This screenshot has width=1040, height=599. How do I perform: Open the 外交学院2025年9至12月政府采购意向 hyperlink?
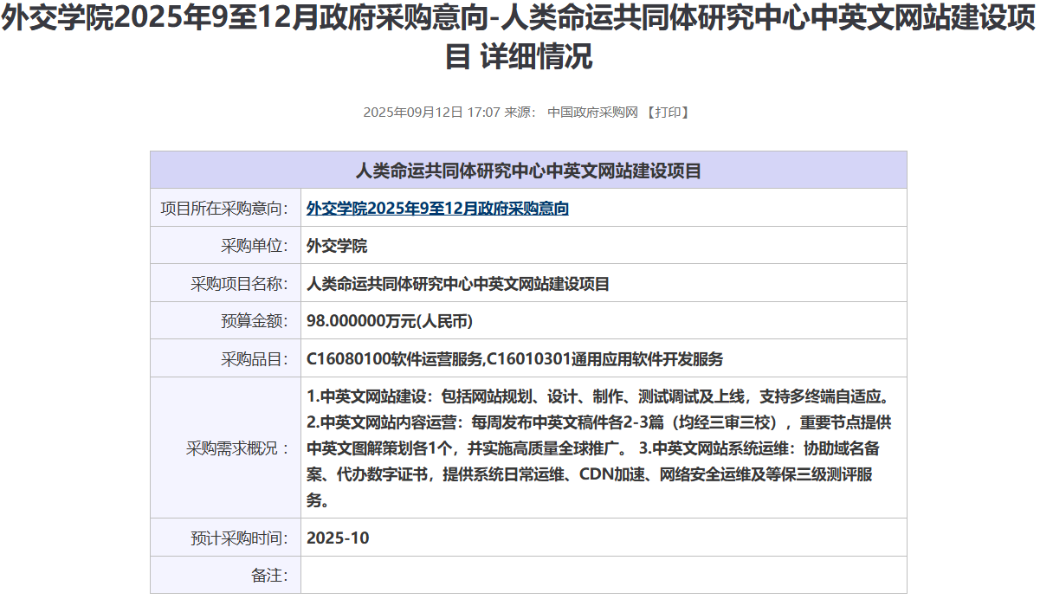(437, 209)
